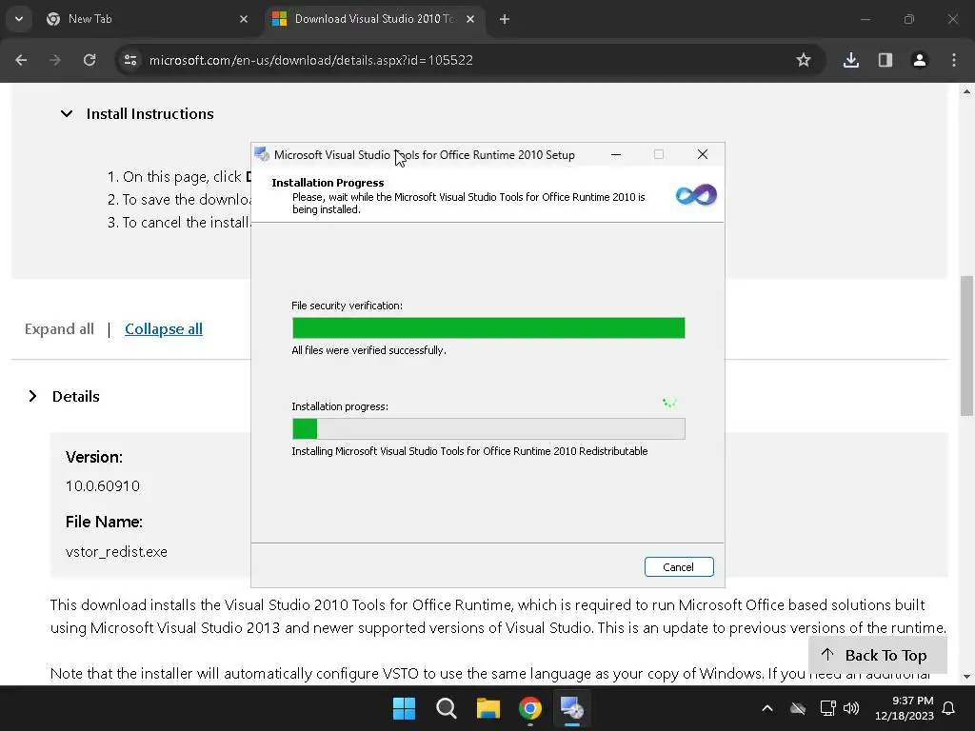Cancel the VSTO Runtime installation
The width and height of the screenshot is (975, 731).
point(678,567)
